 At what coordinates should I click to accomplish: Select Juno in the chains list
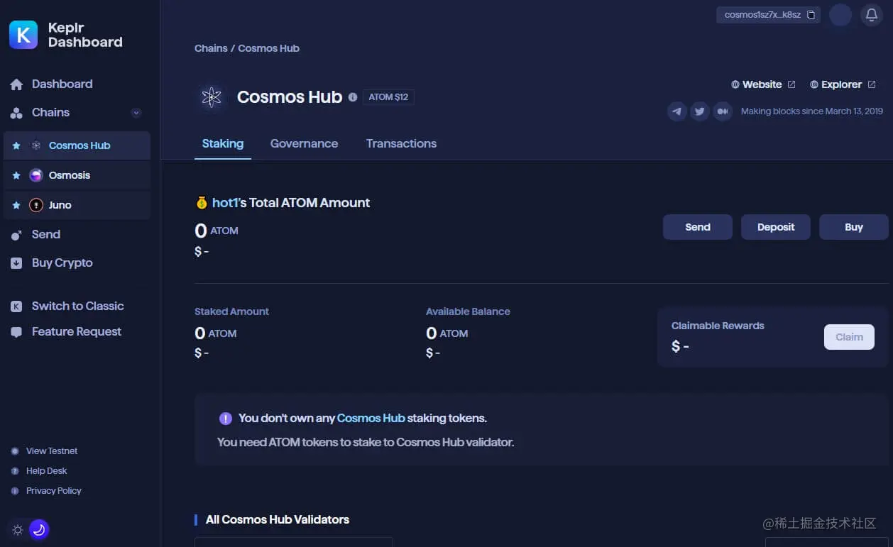click(x=77, y=205)
